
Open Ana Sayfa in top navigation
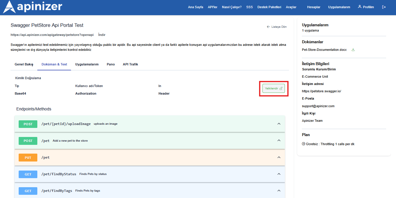[196, 7]
